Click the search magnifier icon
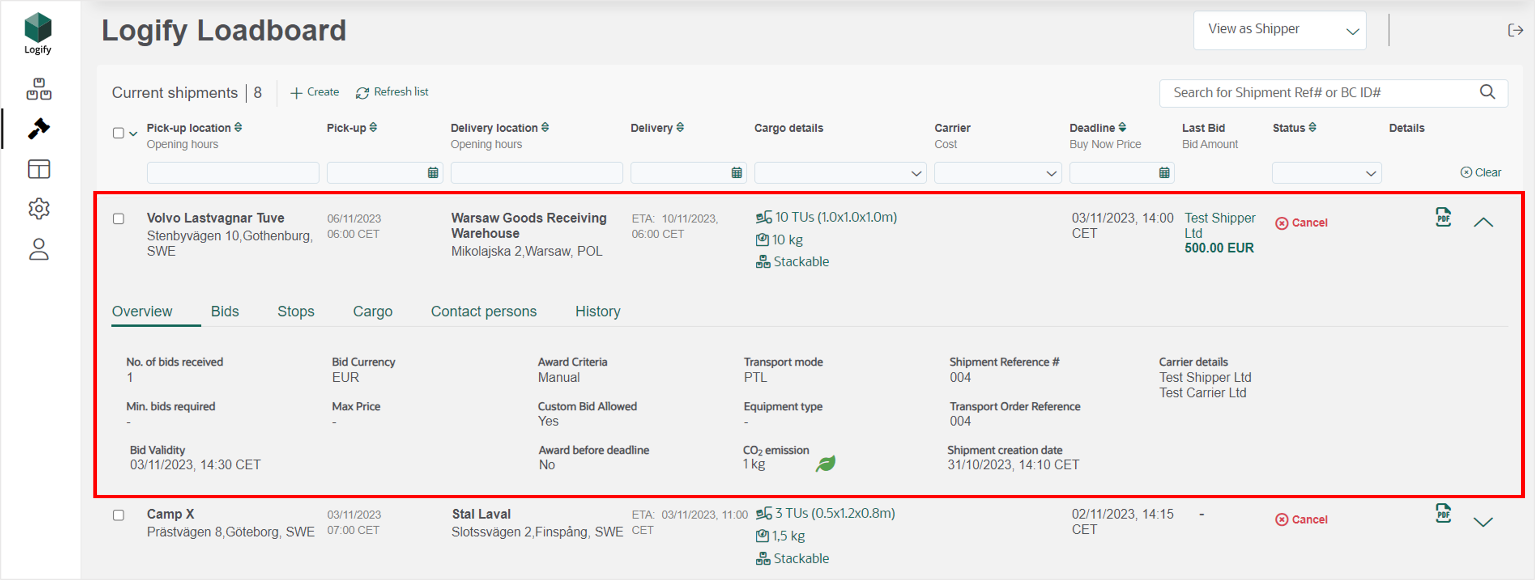The image size is (1535, 580). (1487, 92)
